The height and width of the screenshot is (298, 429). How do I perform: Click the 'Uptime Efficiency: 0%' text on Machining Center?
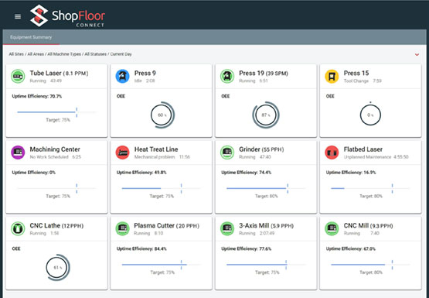coord(34,173)
